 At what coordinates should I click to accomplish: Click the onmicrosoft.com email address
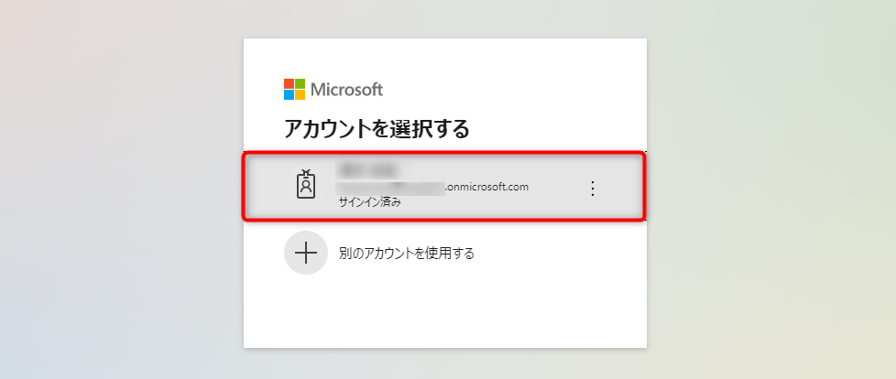(433, 187)
